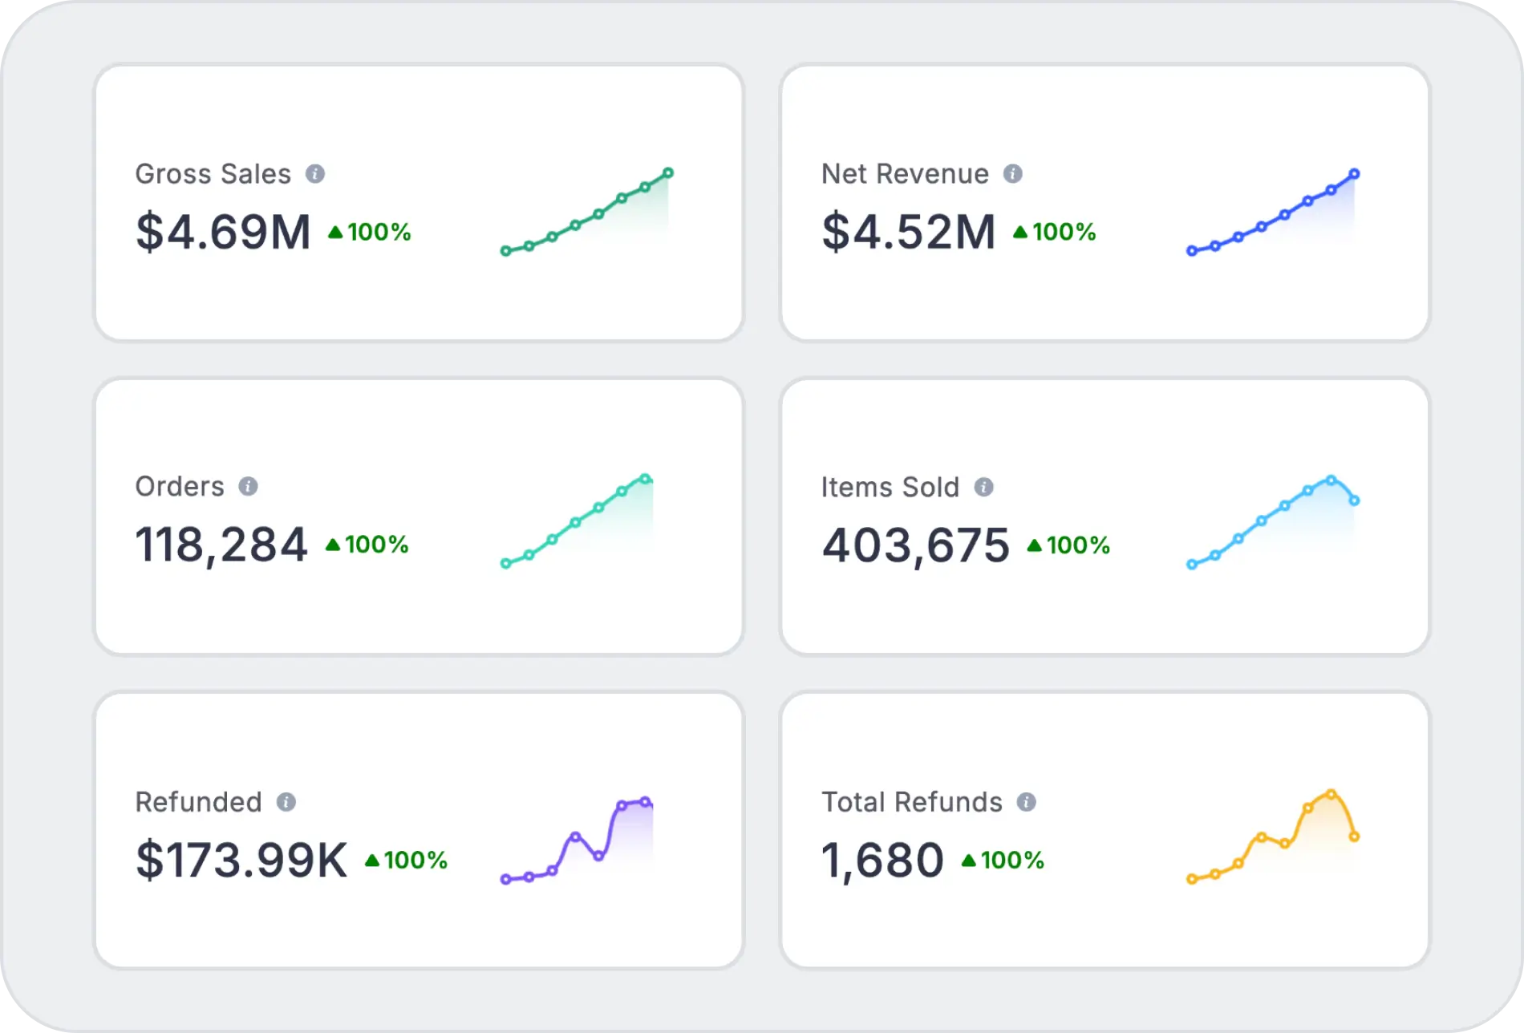Click the Items Sold info icon
1524x1033 pixels.
[x=984, y=487]
